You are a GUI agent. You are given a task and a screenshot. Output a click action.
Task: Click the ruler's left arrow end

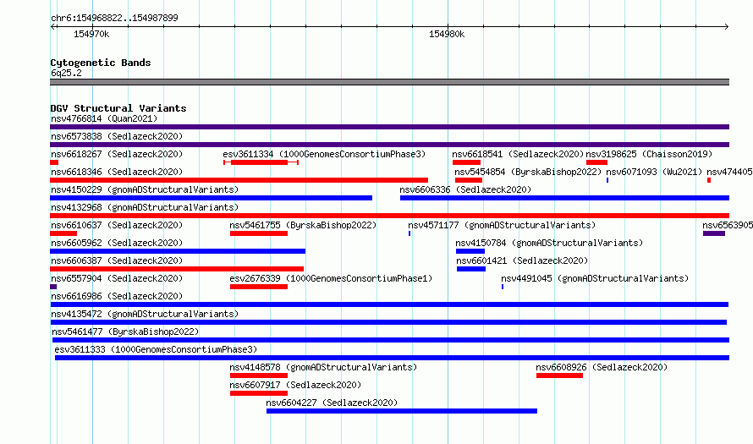click(52, 26)
